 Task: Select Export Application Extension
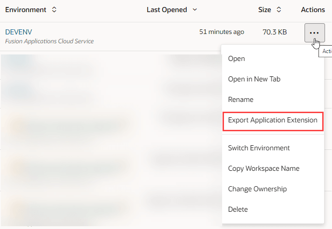coord(273,120)
